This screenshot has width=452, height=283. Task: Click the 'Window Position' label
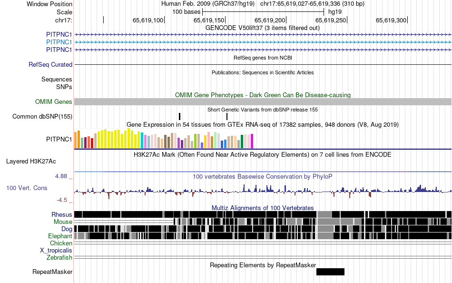click(49, 4)
